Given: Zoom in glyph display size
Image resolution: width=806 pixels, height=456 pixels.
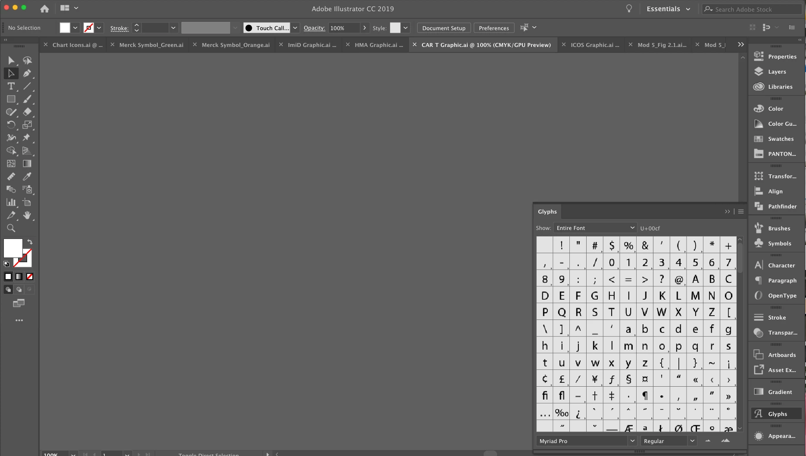Looking at the screenshot, I should [726, 440].
